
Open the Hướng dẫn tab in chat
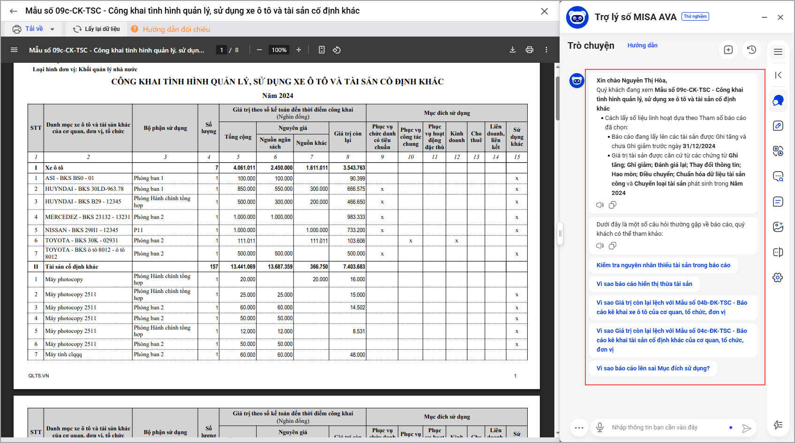coord(642,45)
